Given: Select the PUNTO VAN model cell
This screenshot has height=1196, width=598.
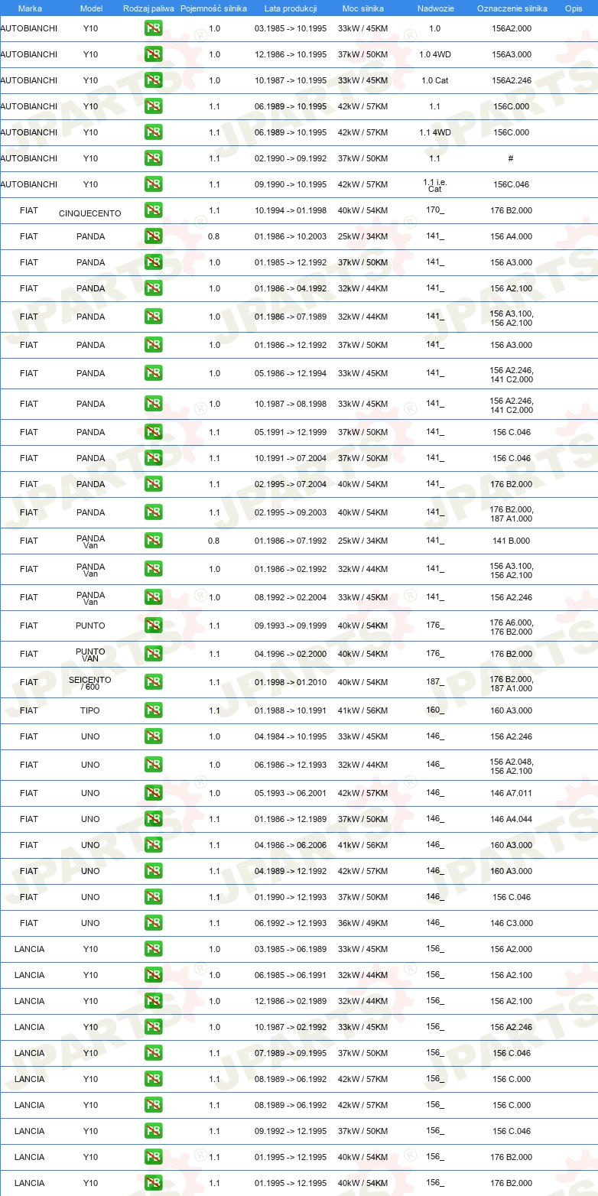Looking at the screenshot, I should pyautogui.click(x=90, y=654).
